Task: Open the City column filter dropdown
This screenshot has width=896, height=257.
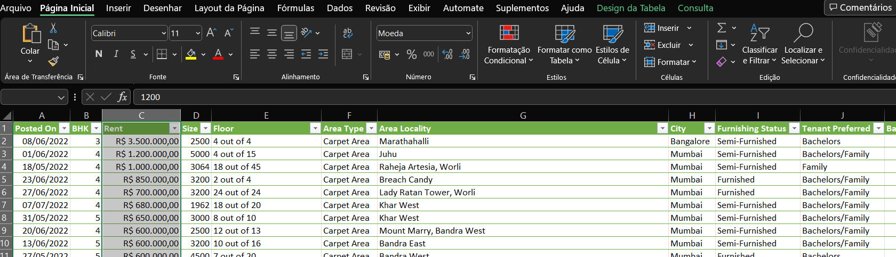Action: point(709,128)
